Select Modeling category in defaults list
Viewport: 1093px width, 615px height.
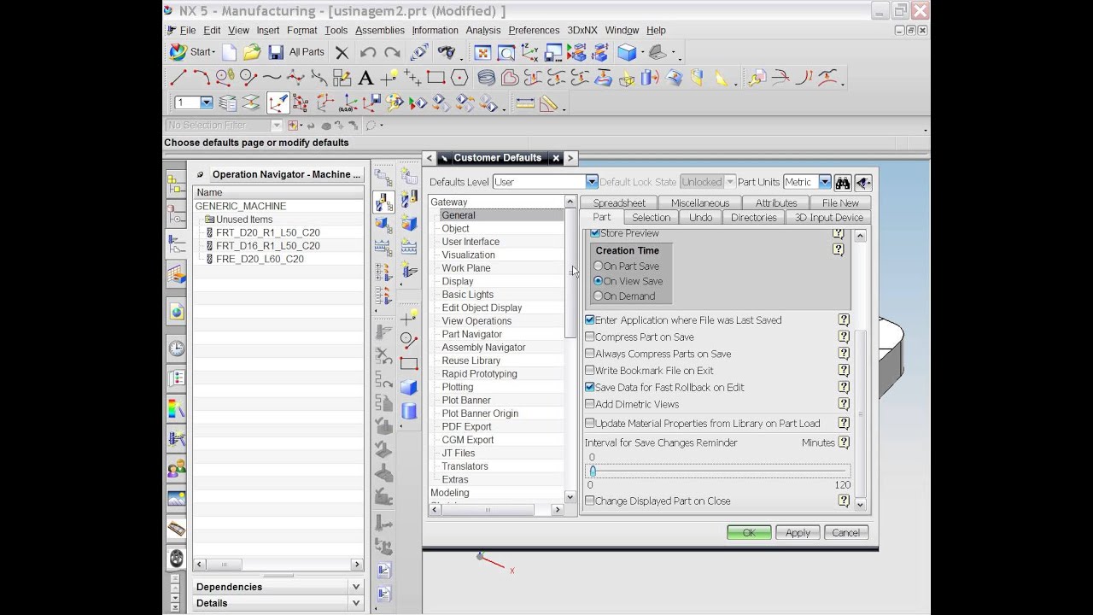[x=449, y=493]
